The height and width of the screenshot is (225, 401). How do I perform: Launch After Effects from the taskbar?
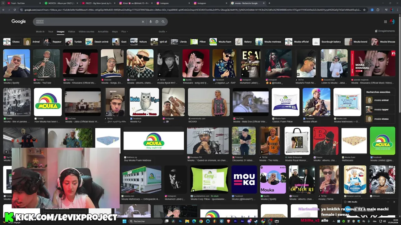point(242,221)
